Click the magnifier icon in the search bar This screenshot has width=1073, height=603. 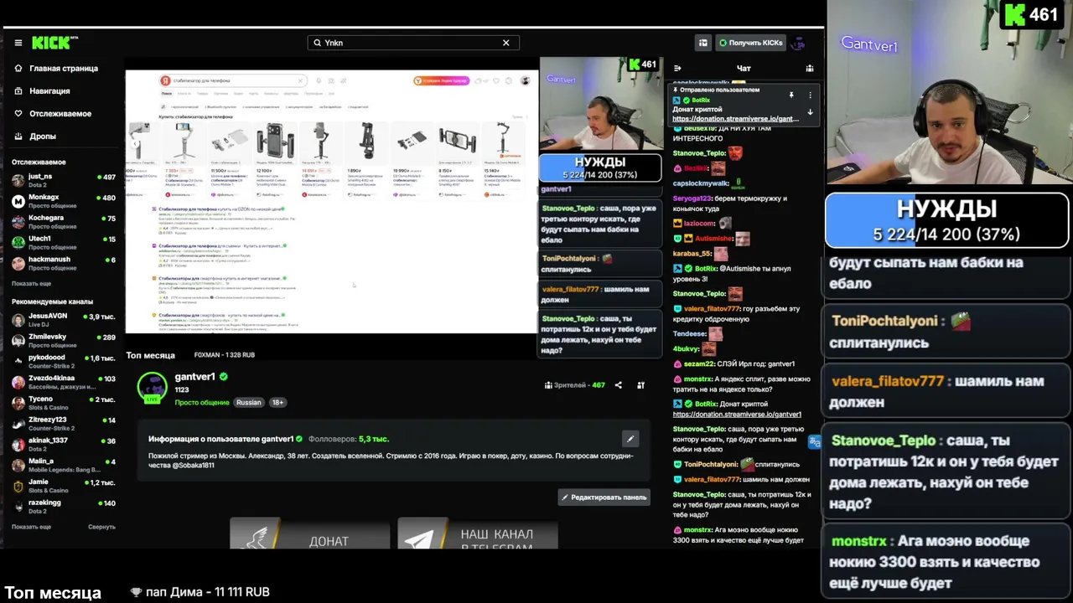coord(317,43)
